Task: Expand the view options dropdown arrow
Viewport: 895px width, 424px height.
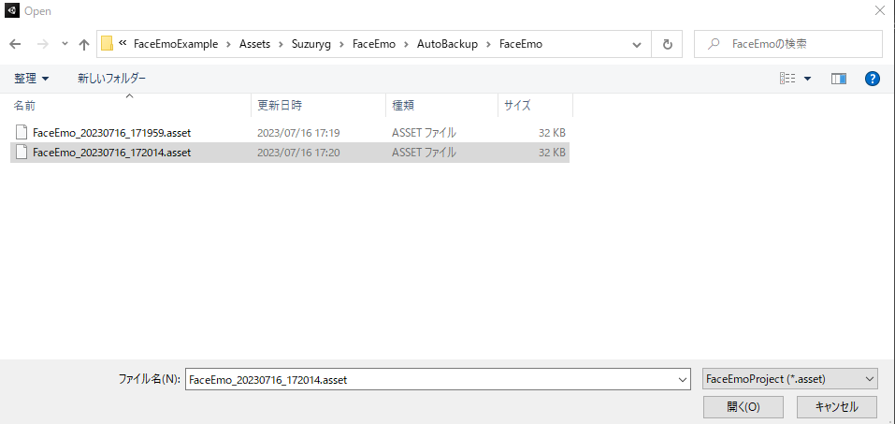Action: pos(808,79)
